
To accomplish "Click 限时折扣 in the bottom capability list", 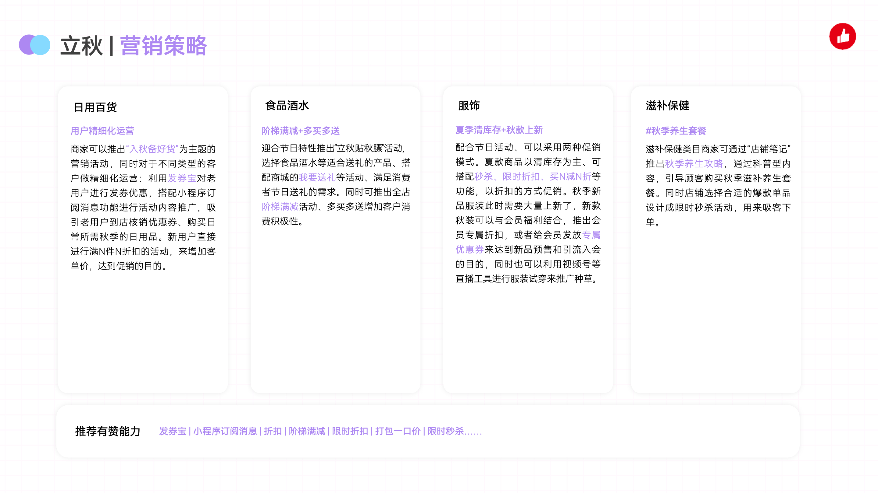I will pyautogui.click(x=350, y=431).
